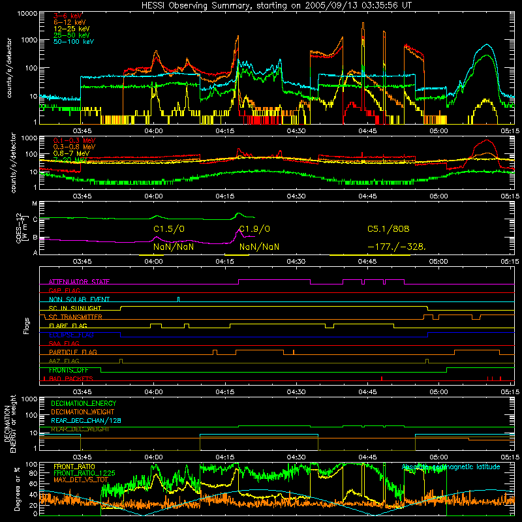The width and height of the screenshot is (522, 522).
Task: Select the 12-25 keV legend label
Action: tap(72, 29)
